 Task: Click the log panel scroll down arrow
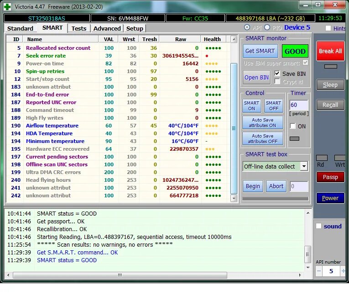click(x=308, y=267)
